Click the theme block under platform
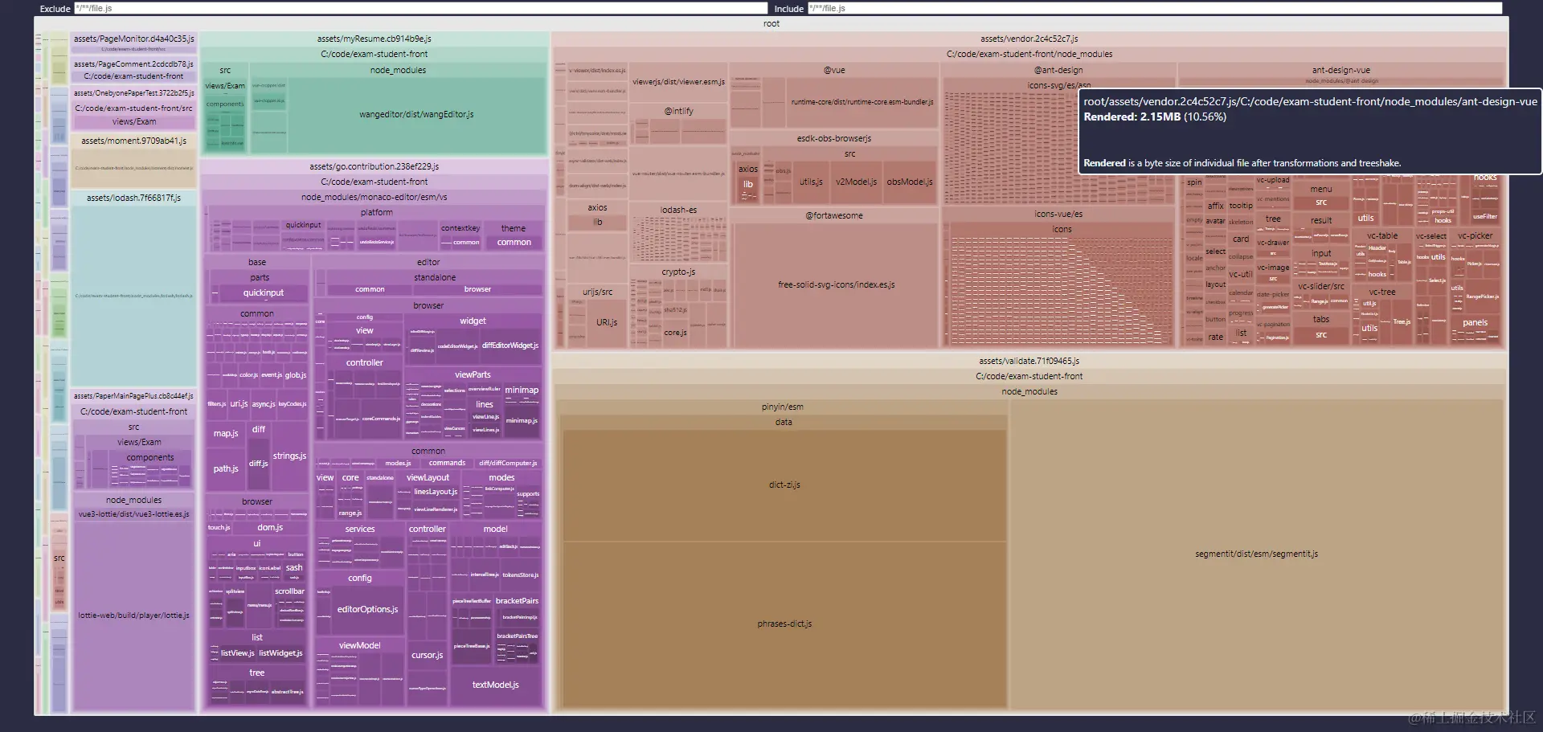1543x732 pixels. 514,228
